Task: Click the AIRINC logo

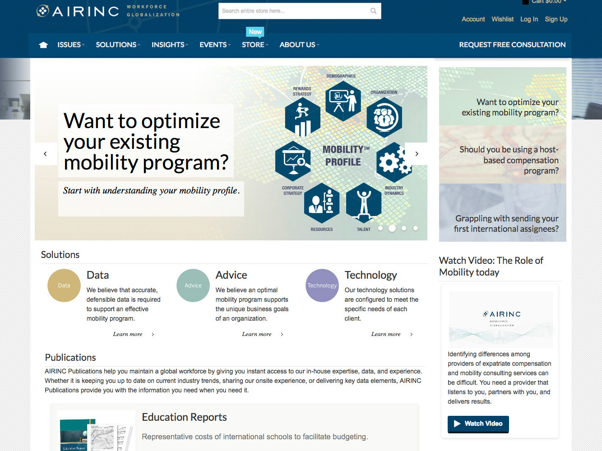Action: click(x=108, y=11)
